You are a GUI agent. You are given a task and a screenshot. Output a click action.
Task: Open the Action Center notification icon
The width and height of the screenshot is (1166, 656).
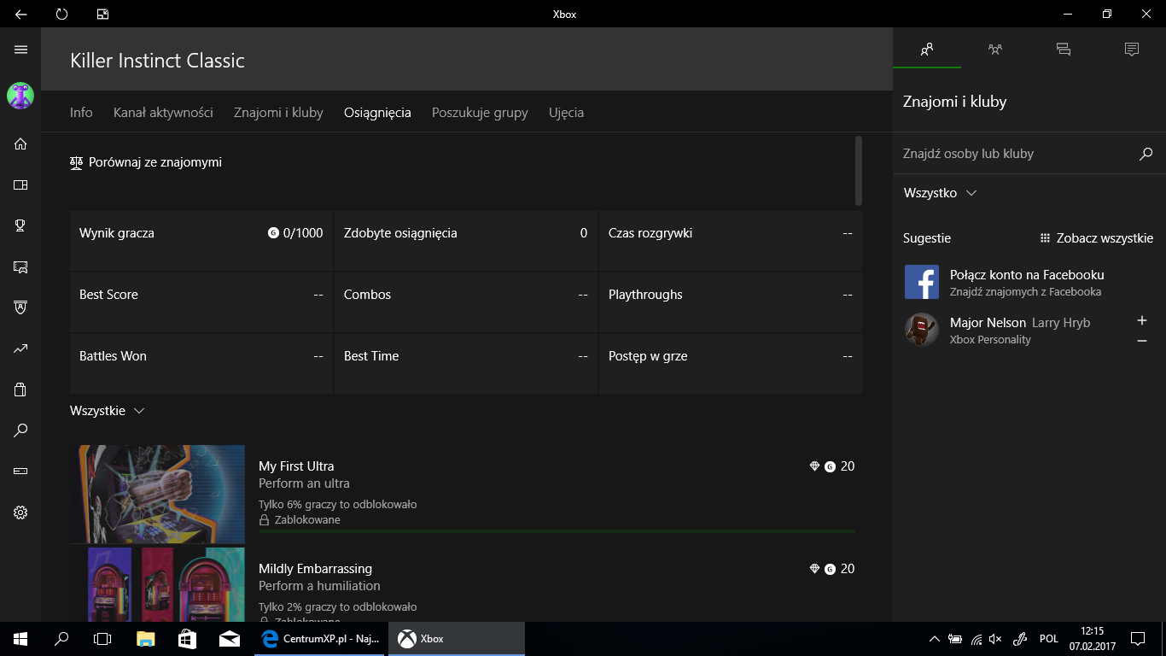point(1138,639)
